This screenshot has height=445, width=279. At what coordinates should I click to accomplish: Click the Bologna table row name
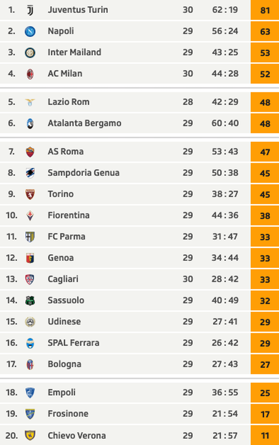[64, 364]
